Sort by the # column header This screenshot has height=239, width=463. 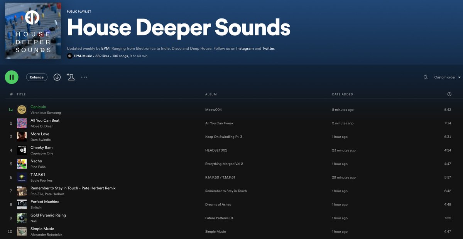pyautogui.click(x=12, y=94)
